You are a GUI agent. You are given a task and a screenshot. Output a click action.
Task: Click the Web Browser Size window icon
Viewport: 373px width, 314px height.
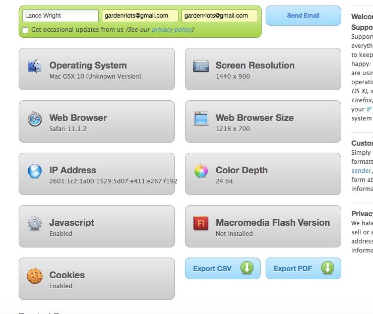pyautogui.click(x=201, y=119)
